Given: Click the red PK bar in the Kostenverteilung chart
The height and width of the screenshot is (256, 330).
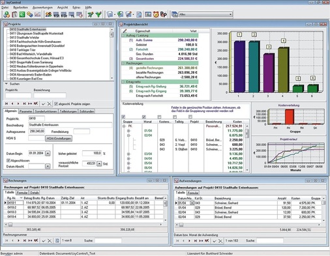Looking at the screenshot, I should pyautogui.click(x=290, y=117).
